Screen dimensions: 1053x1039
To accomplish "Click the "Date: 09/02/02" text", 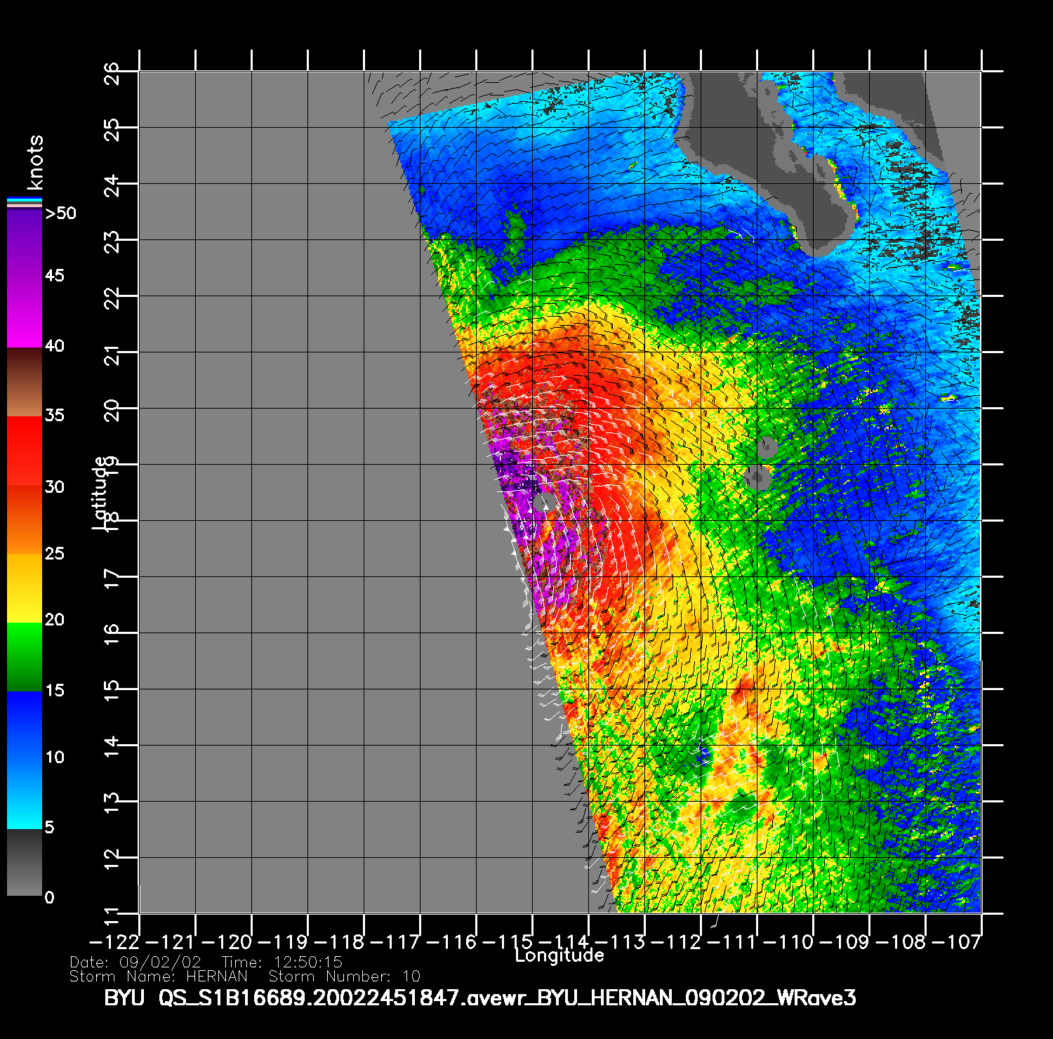I will pyautogui.click(x=135, y=962).
